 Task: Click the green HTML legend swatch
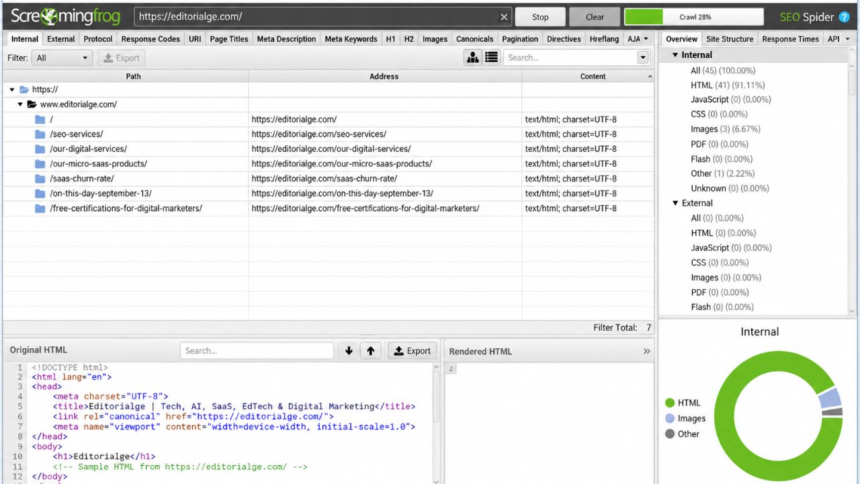tap(669, 403)
